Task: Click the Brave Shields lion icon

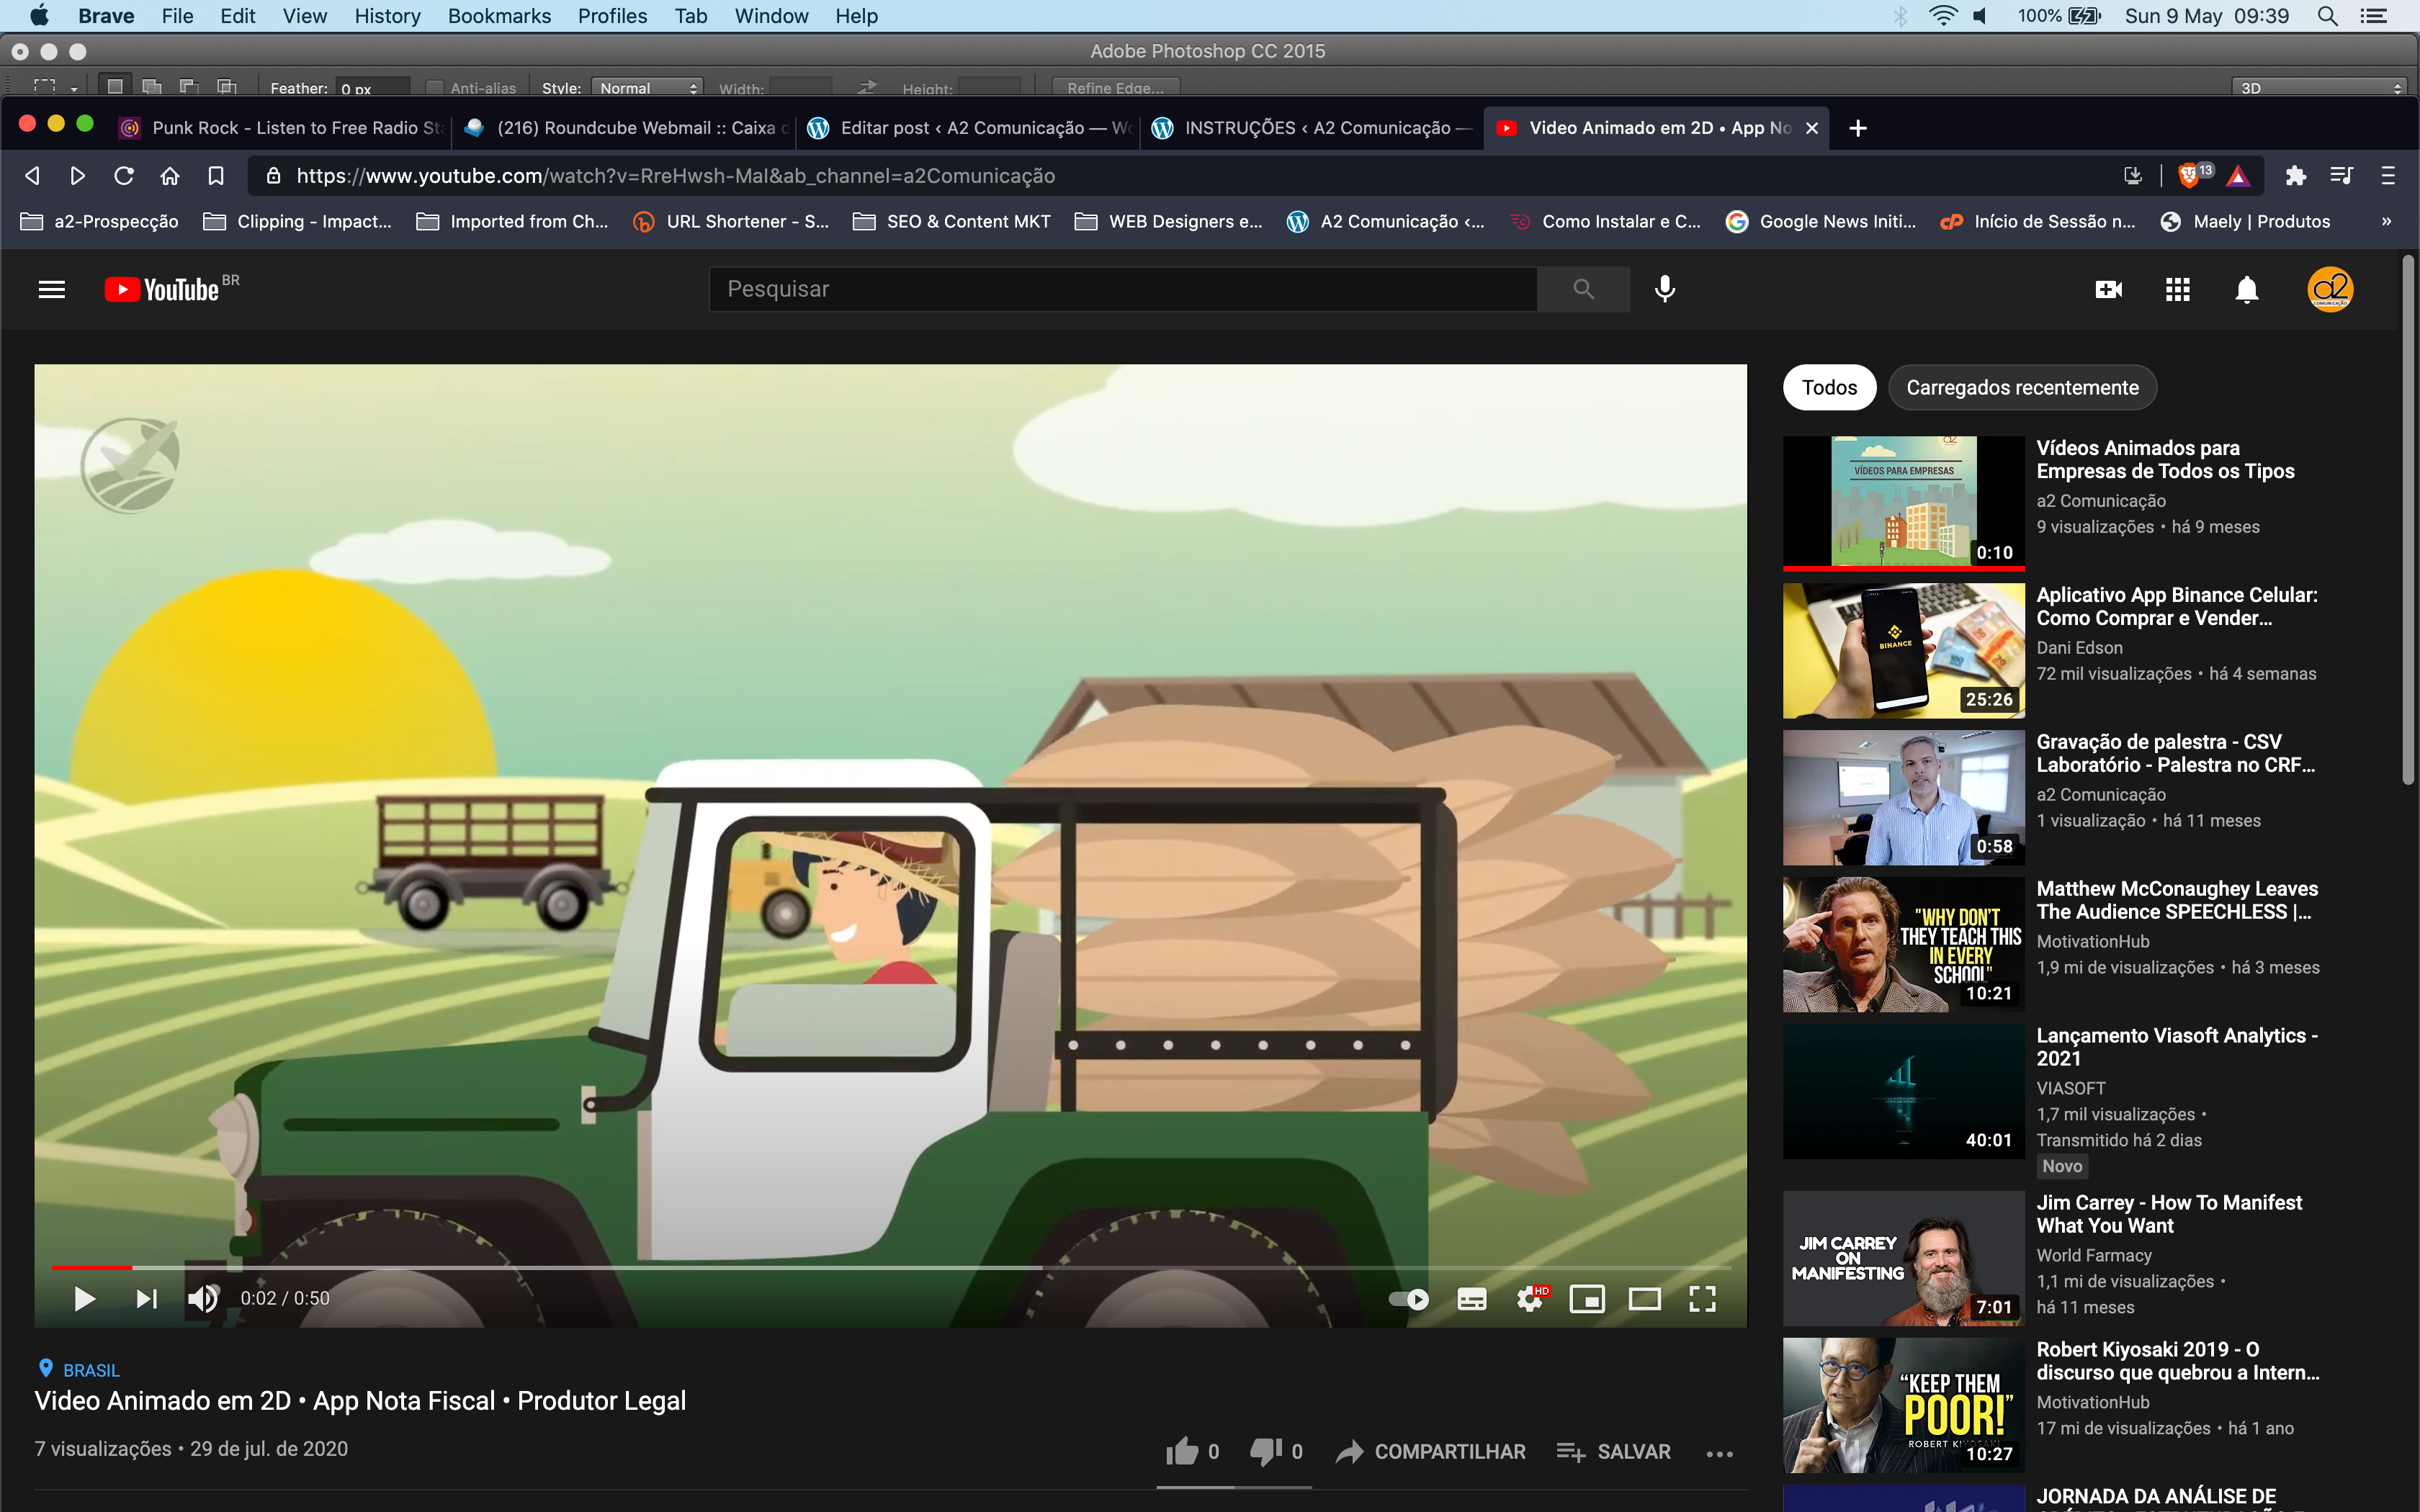Action: [2188, 176]
